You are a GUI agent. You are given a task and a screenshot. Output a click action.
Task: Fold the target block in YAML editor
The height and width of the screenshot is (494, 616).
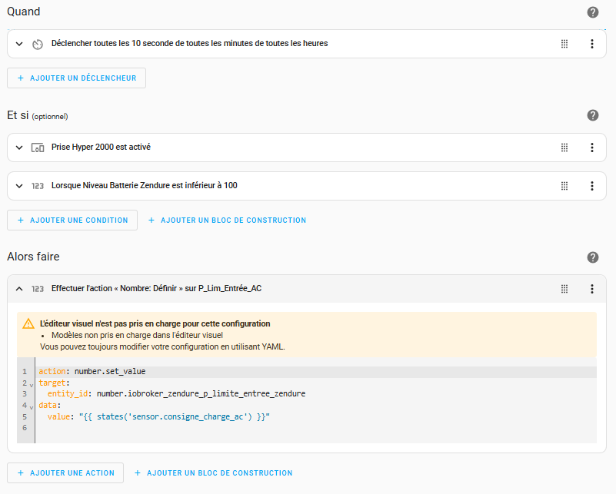(32, 383)
